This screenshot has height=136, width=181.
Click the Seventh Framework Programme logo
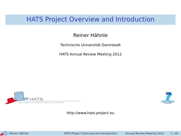[x=168, y=98]
